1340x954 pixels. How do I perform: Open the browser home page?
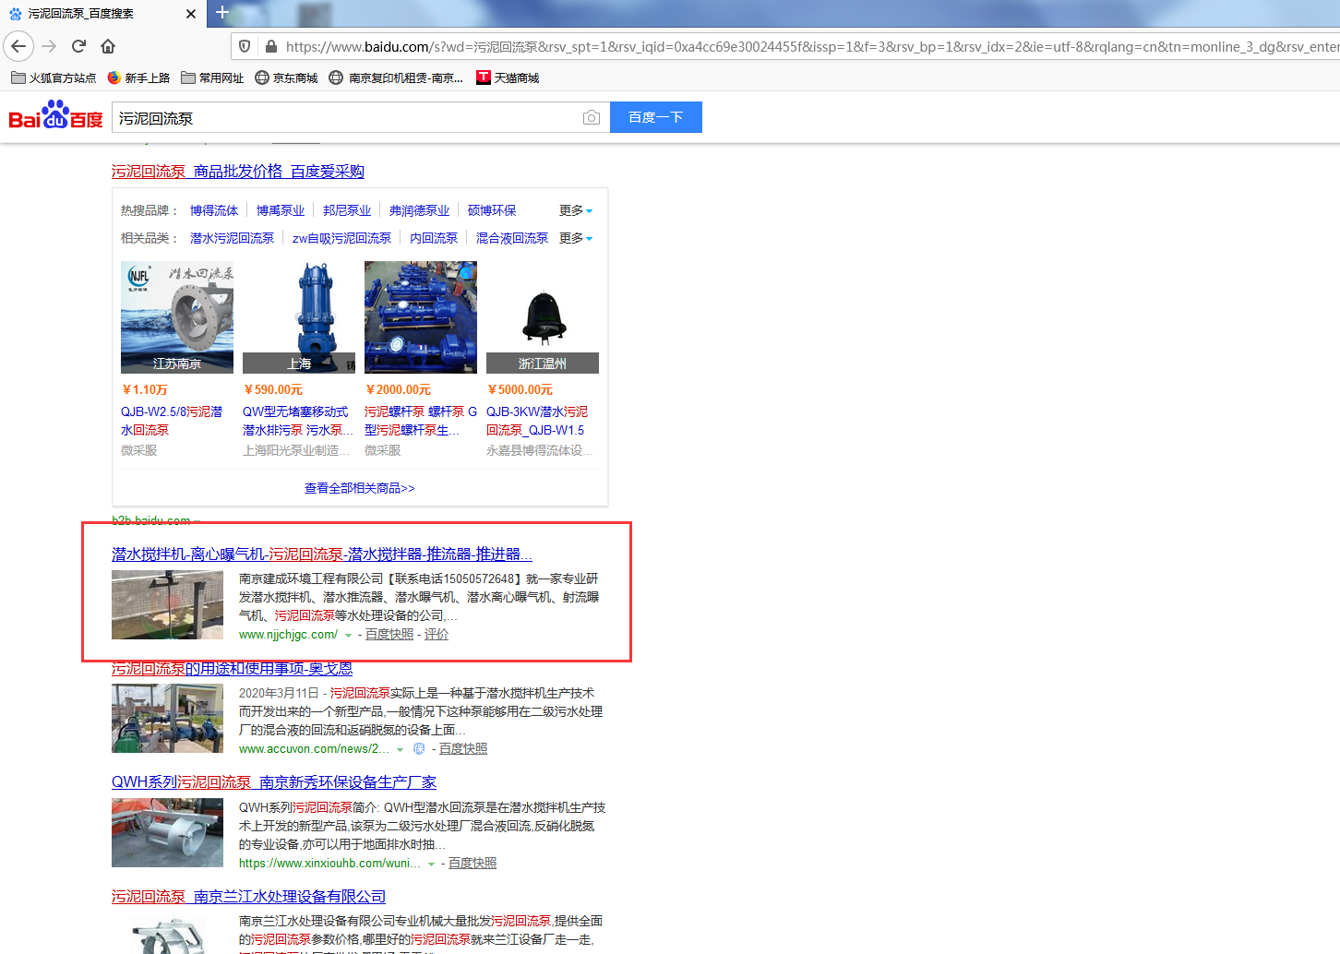pos(108,46)
